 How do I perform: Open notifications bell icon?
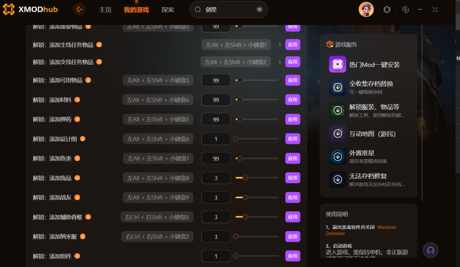tap(387, 10)
